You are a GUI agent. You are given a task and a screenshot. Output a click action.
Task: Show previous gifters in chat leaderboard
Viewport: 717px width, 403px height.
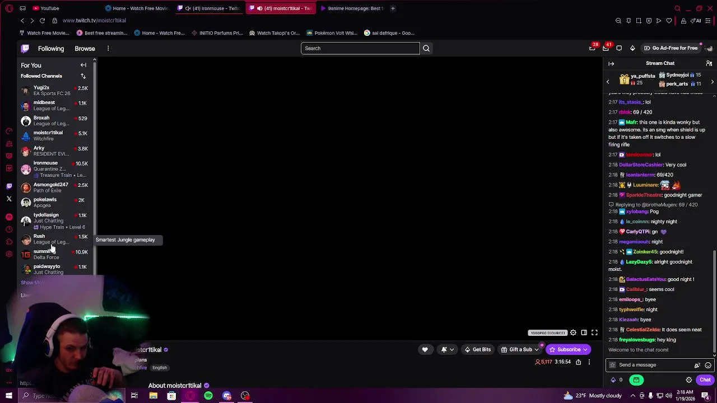pos(608,82)
